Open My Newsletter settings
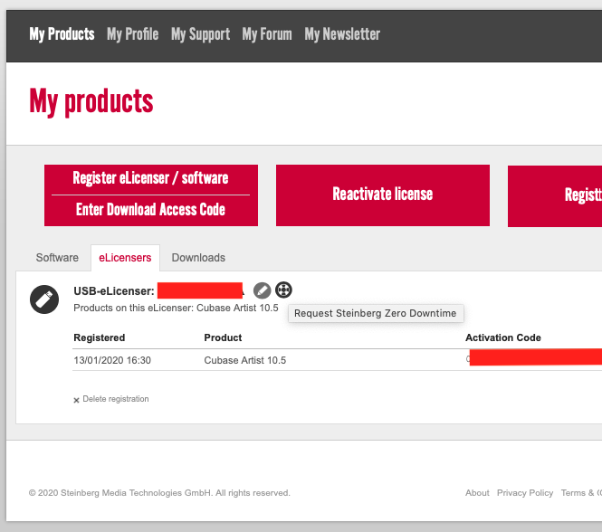The height and width of the screenshot is (532, 602). coord(342,34)
